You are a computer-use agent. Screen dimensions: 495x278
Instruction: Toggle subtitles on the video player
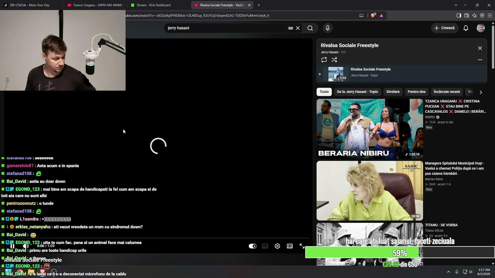tap(265, 246)
